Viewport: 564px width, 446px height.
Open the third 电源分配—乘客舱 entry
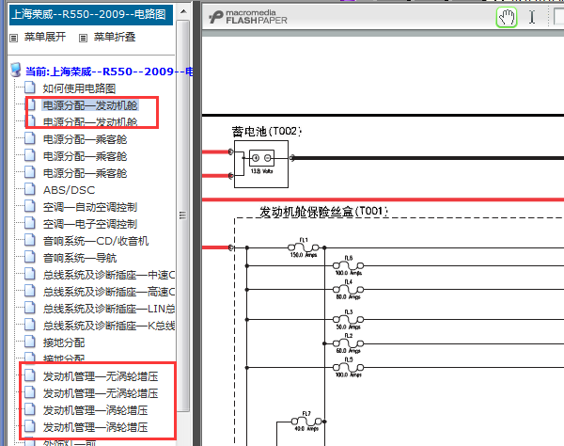(85, 173)
